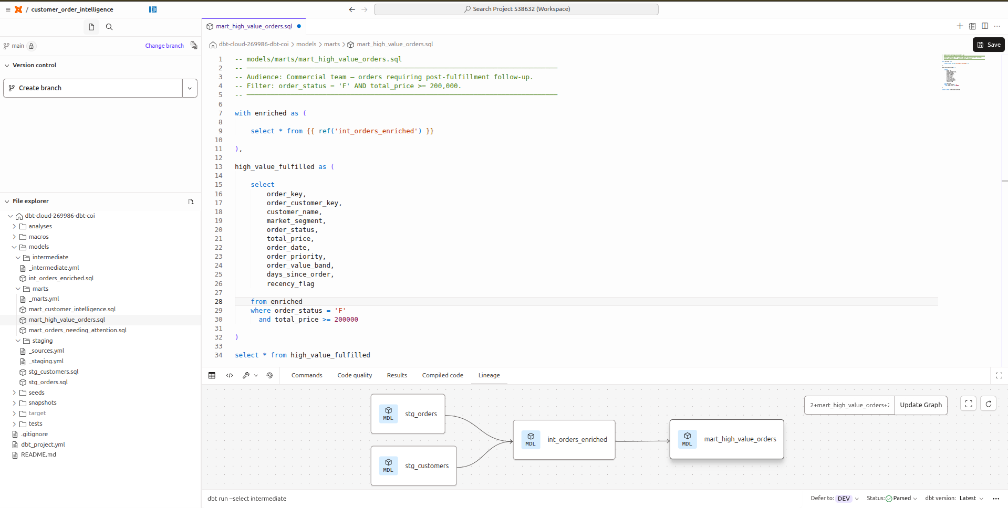Expand the macros folder

point(14,237)
